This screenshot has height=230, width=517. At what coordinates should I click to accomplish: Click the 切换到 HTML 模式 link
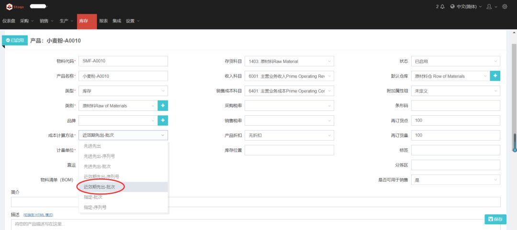point(38,215)
